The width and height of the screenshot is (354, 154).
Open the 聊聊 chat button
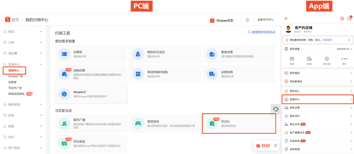coord(263,146)
